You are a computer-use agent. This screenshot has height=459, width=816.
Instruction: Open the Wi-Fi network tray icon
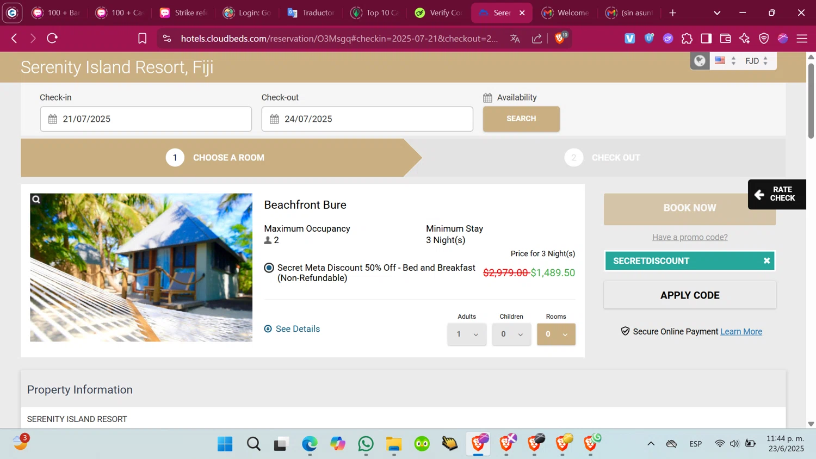pyautogui.click(x=720, y=444)
